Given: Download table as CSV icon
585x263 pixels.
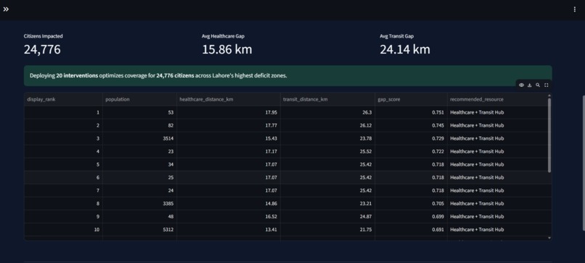Looking at the screenshot, I should coord(529,85).
